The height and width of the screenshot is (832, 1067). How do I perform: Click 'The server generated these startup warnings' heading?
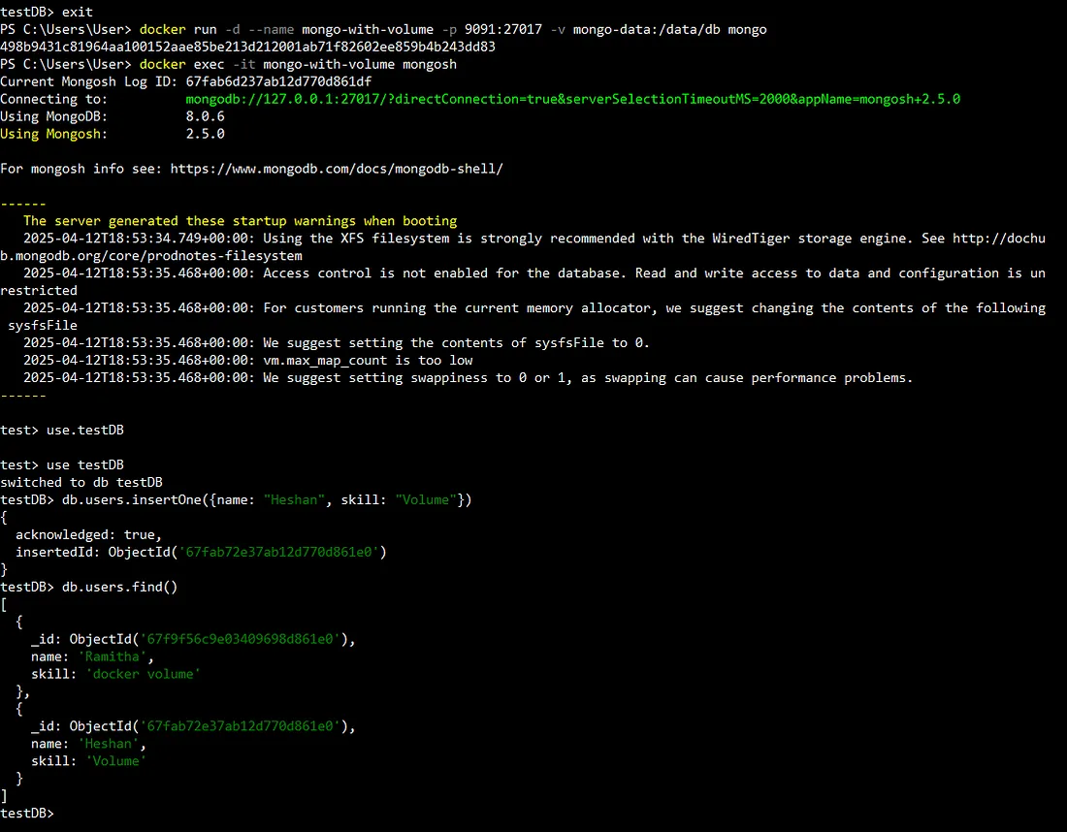[x=240, y=221]
